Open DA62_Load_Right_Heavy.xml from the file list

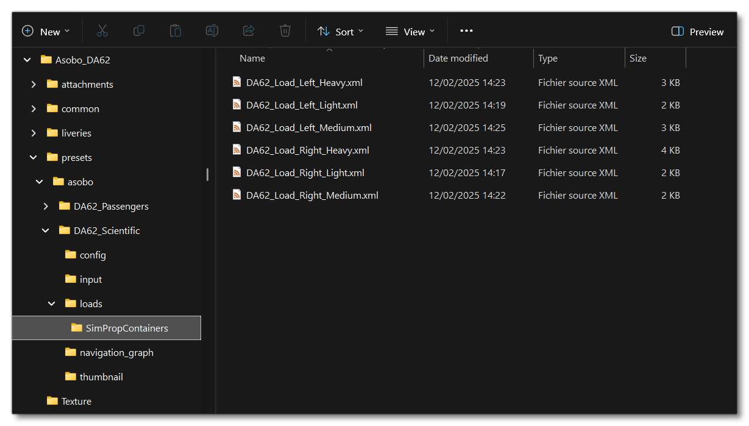[x=308, y=150]
